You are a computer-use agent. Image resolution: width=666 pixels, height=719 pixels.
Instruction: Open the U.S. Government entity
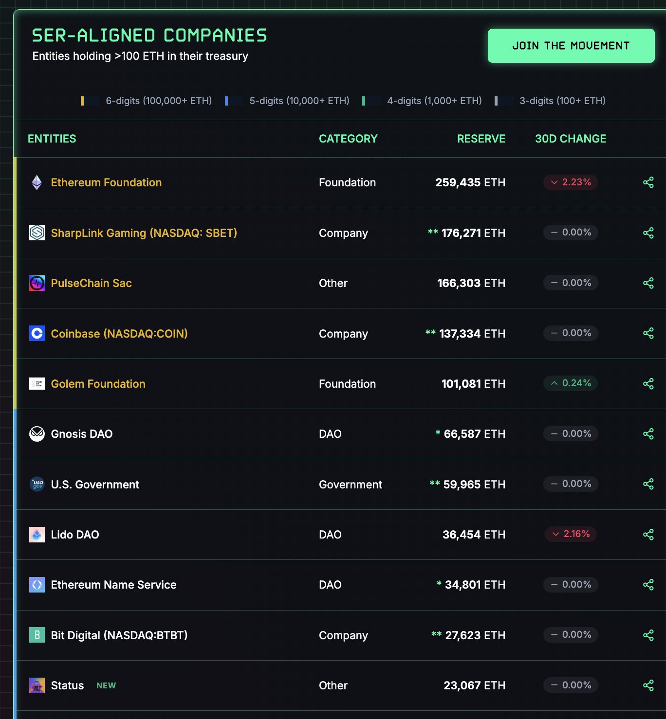click(x=95, y=485)
